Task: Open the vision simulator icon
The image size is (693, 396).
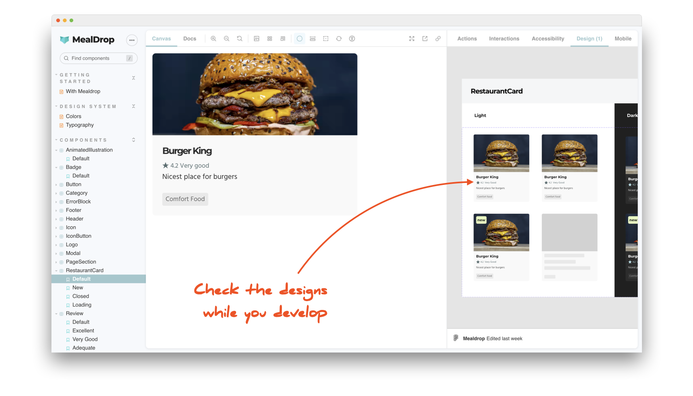Action: point(352,38)
